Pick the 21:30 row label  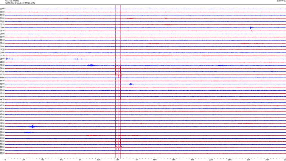[2, 141]
